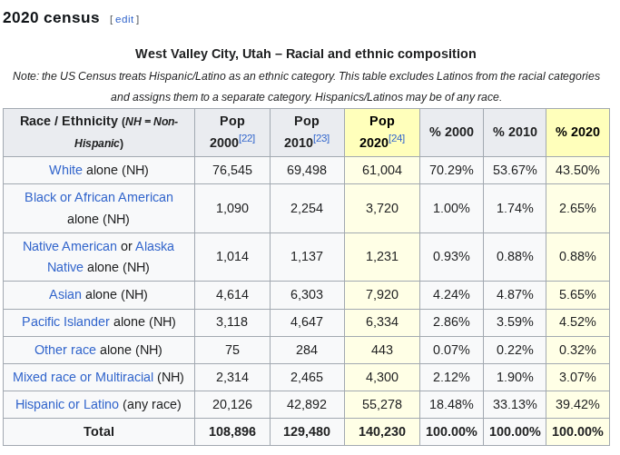Select the 20,126 cell value
620x455 pixels.
[232, 404]
